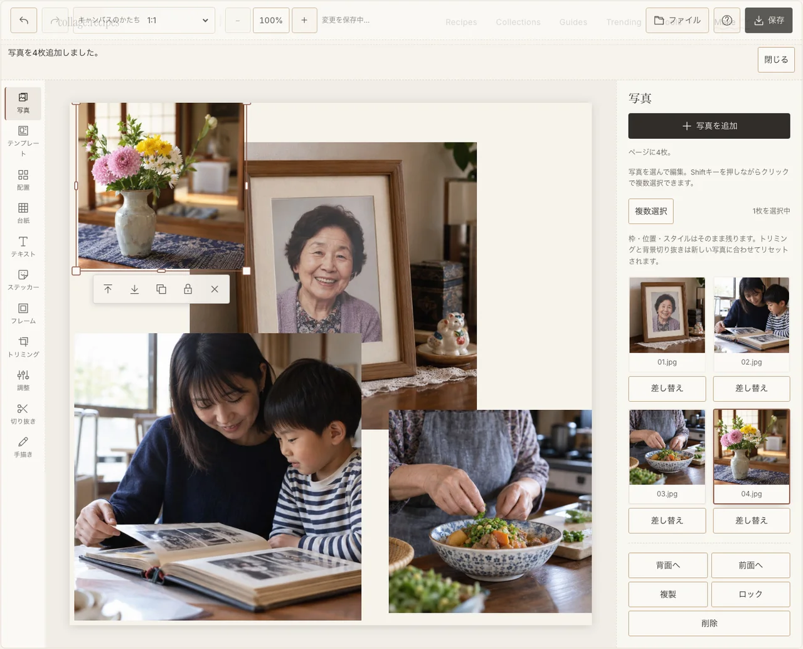Select the 04.jpg thumbnail

coord(752,456)
